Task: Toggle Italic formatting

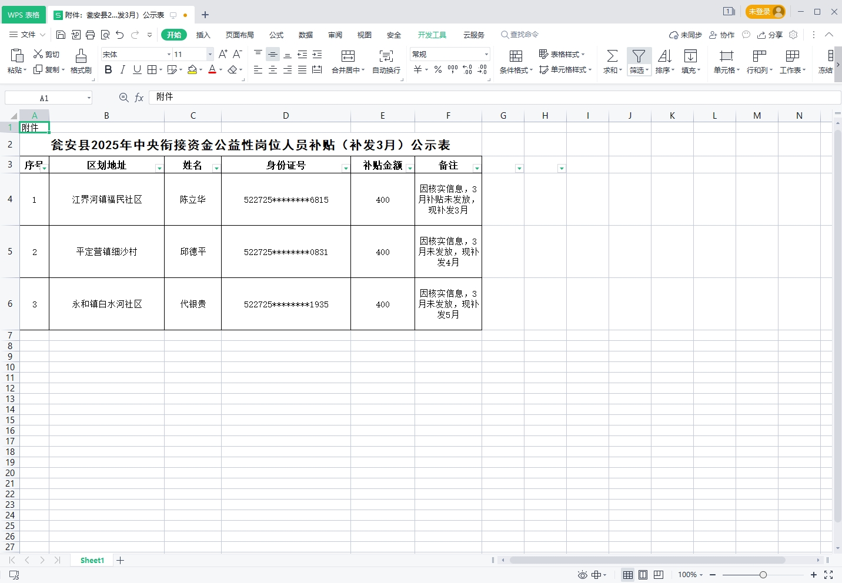Action: tap(122, 69)
